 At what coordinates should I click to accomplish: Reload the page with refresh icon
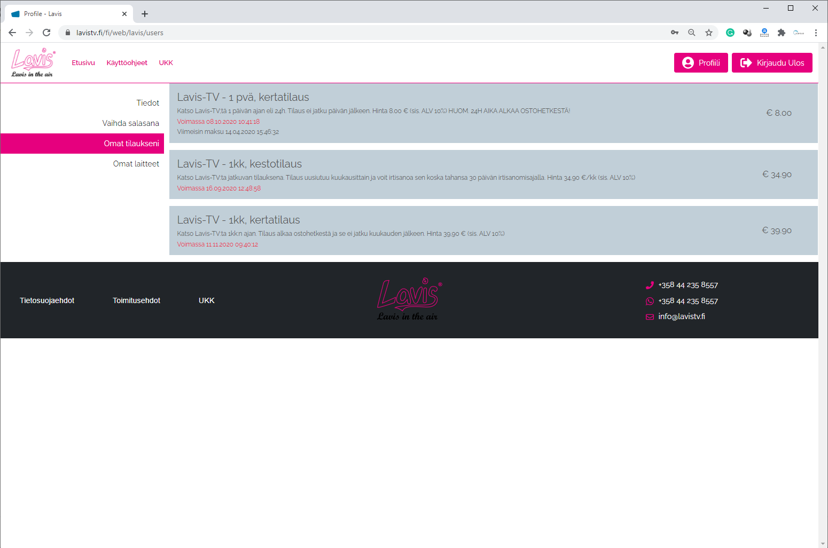(46, 33)
